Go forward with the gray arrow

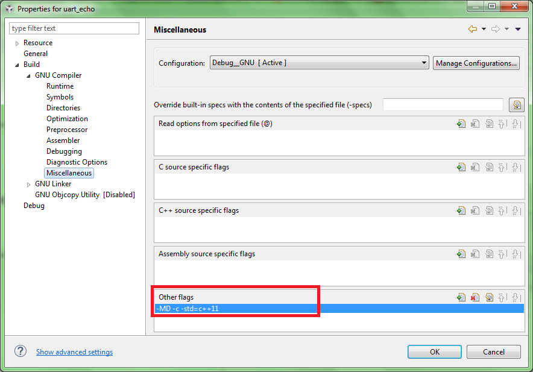(496, 30)
